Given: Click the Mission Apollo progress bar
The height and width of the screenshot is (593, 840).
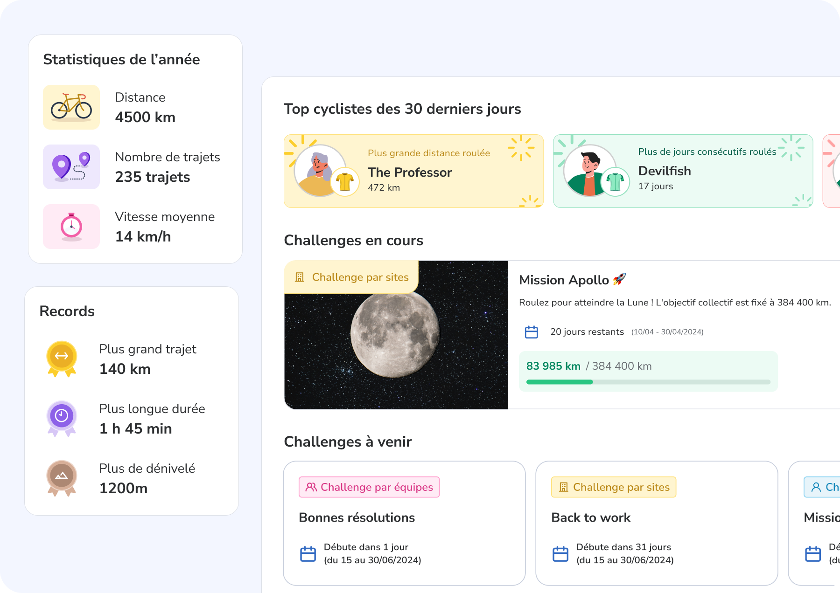Looking at the screenshot, I should (x=648, y=382).
